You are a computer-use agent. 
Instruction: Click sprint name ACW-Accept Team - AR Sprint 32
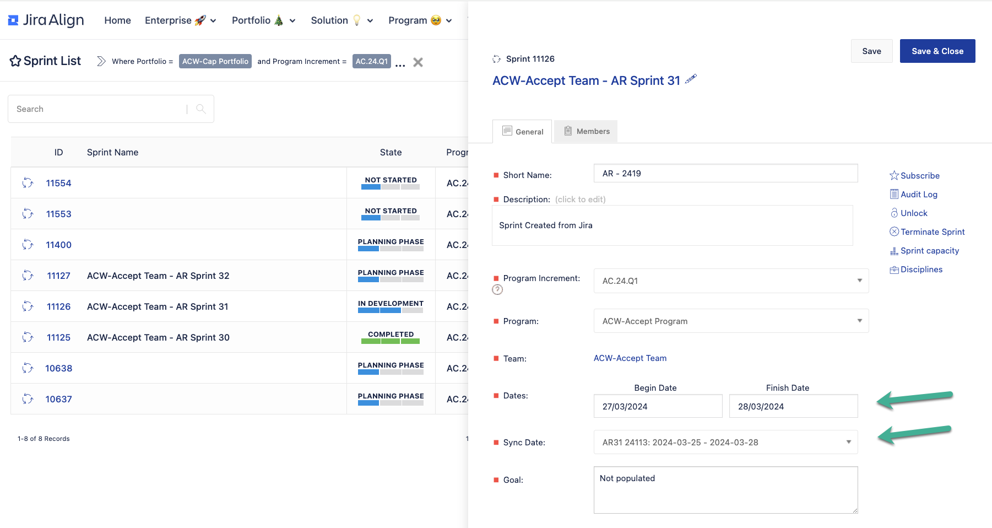[x=158, y=276]
